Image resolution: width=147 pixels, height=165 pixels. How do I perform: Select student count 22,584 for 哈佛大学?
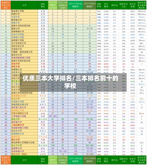[106, 14]
